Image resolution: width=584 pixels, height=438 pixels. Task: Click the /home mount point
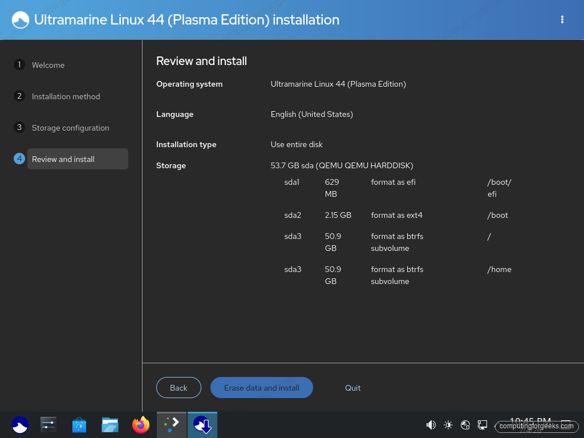pos(499,269)
